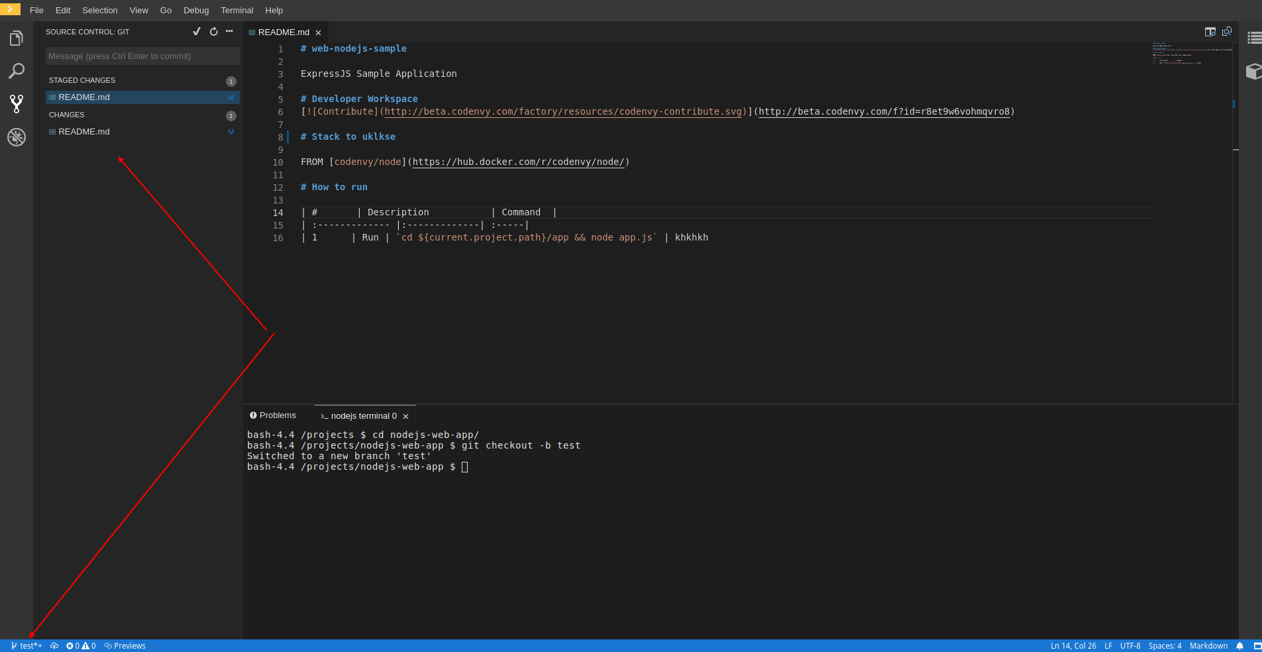Select the Source Control icon
Screen dimensions: 1262x652
click(x=16, y=104)
